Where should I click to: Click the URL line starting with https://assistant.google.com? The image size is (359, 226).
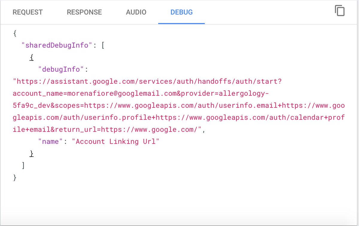tap(147, 81)
